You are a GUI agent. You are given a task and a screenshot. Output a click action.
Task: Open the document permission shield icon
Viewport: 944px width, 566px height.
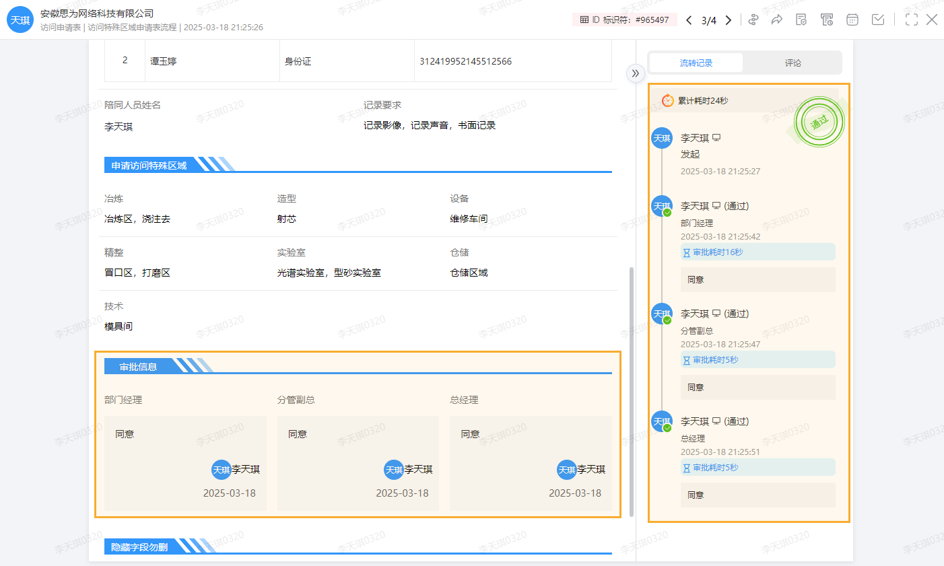(801, 20)
